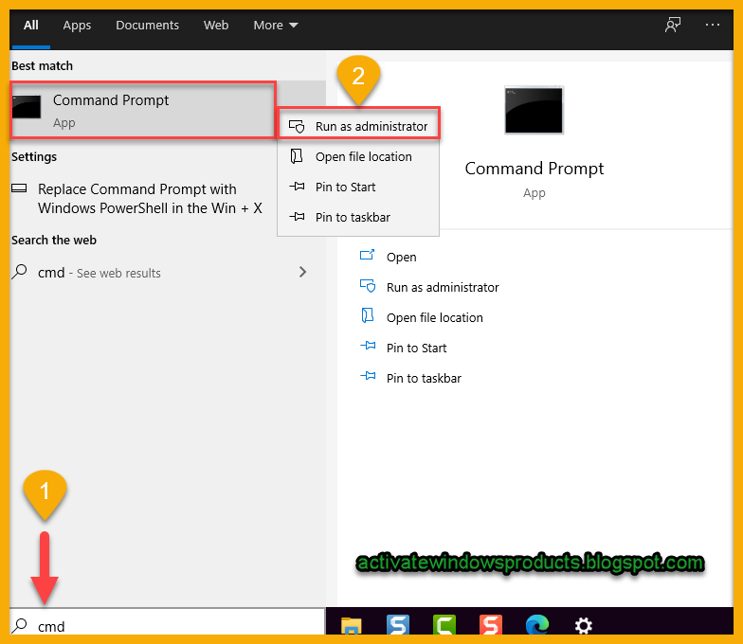Click the search magnifier icon in search box
The image size is (743, 644).
click(x=19, y=625)
